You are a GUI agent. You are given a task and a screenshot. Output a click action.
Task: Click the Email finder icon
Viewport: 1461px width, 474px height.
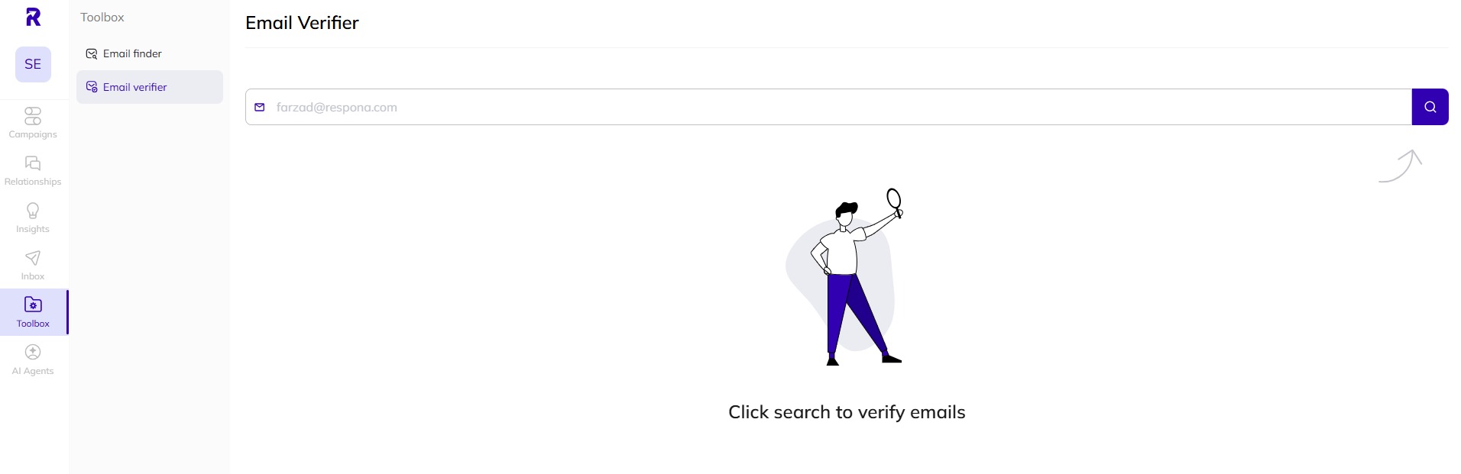pos(91,53)
